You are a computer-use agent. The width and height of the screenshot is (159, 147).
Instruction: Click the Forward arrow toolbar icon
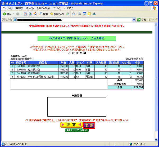click(18, 14)
